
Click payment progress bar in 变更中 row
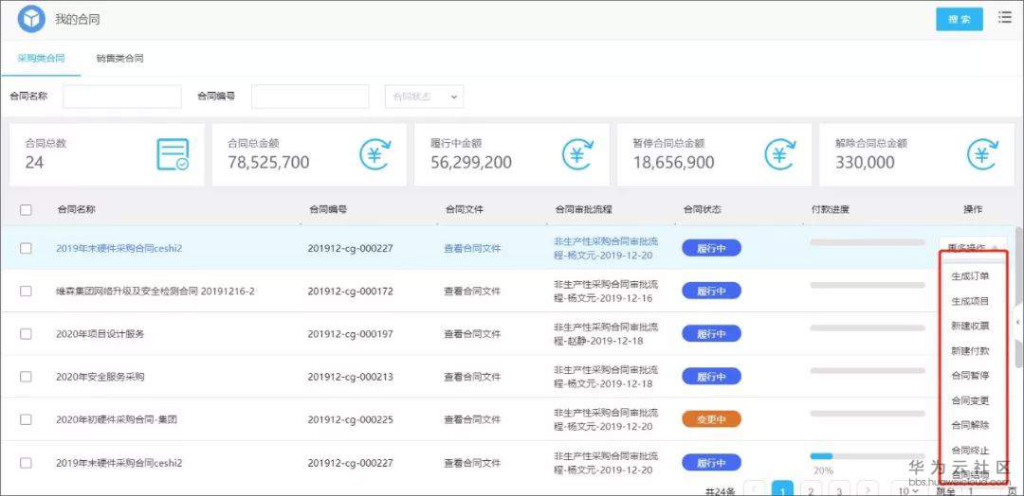[868, 414]
